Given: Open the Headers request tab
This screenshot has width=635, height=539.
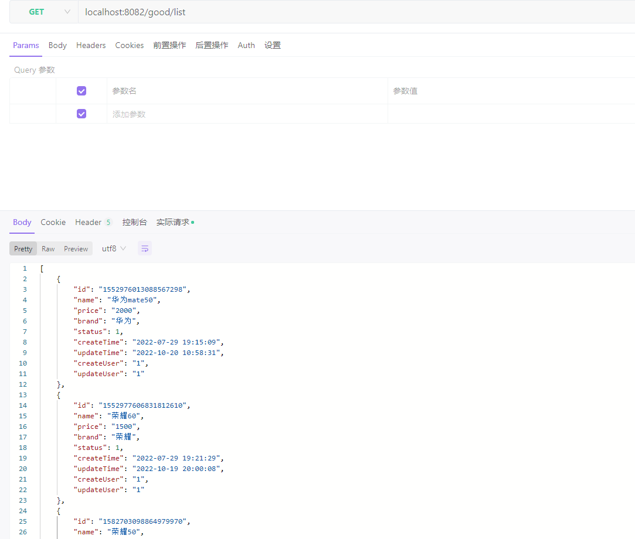Looking at the screenshot, I should [x=91, y=45].
